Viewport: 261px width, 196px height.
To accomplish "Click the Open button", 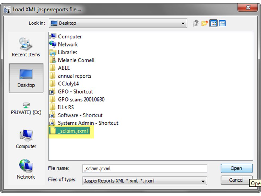I will point(237,168).
